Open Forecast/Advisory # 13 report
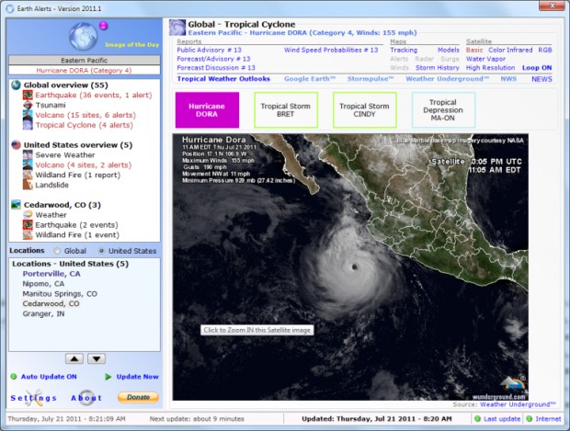This screenshot has width=570, height=431. pyautogui.click(x=213, y=59)
